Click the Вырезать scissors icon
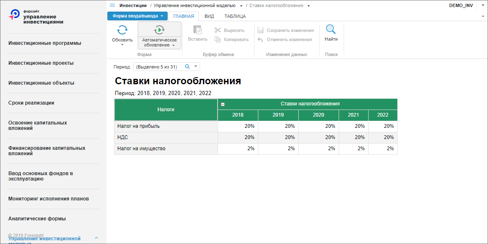The height and width of the screenshot is (244, 488). point(218,30)
